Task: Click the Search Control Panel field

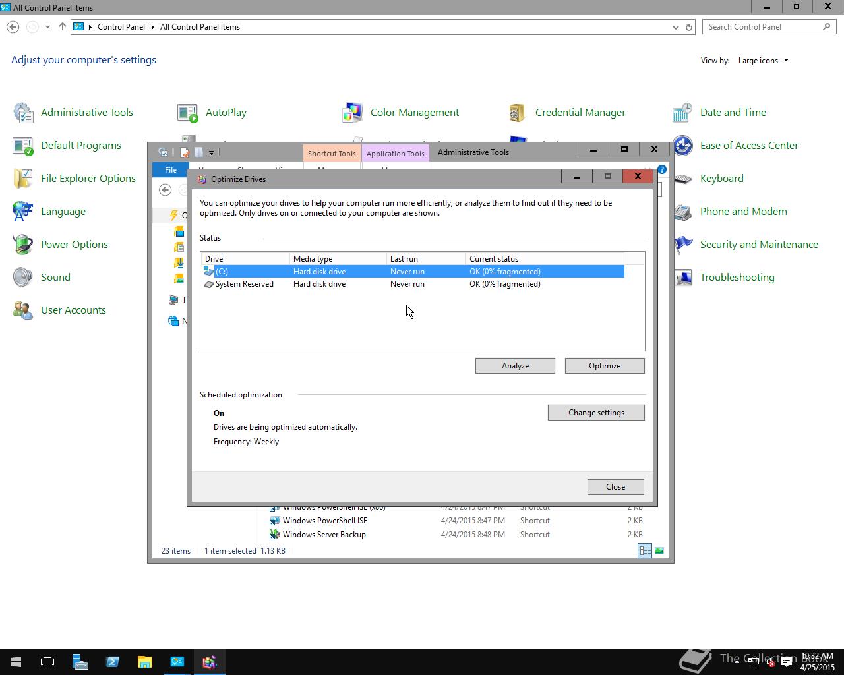Action: (x=769, y=27)
